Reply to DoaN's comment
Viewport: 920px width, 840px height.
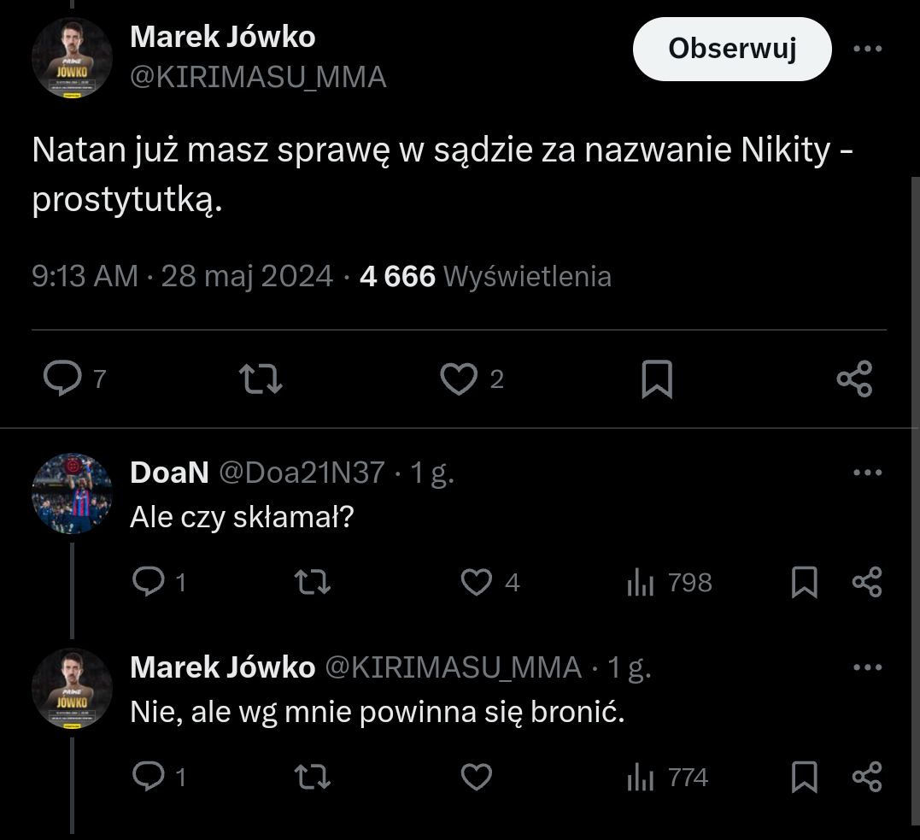point(149,583)
